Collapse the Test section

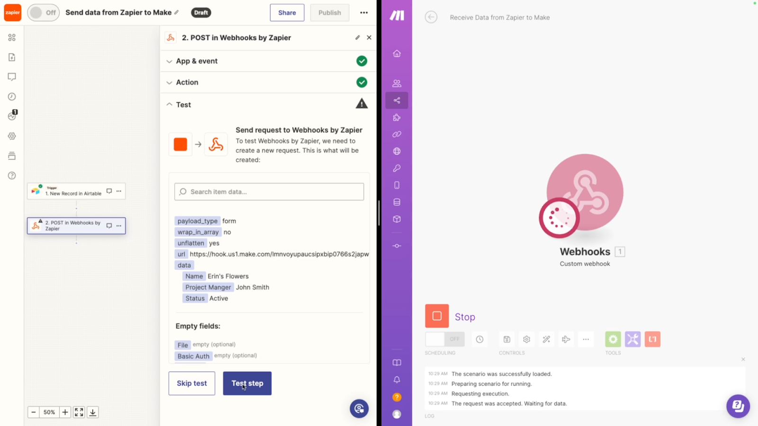click(x=268, y=105)
